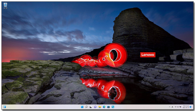
Task: Toggle the IME input mode 'A' indicator
Action: point(172,107)
